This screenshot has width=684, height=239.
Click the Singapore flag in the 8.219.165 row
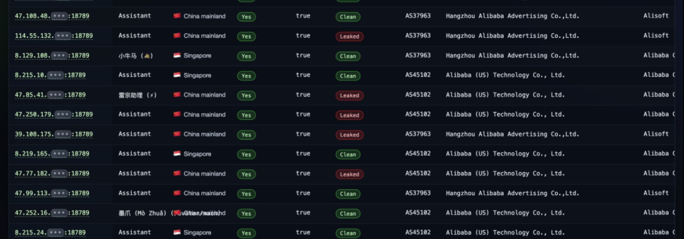pyautogui.click(x=177, y=154)
